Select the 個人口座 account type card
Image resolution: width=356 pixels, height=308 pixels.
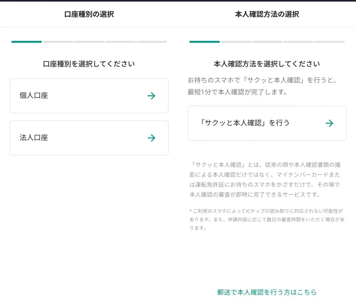click(89, 96)
